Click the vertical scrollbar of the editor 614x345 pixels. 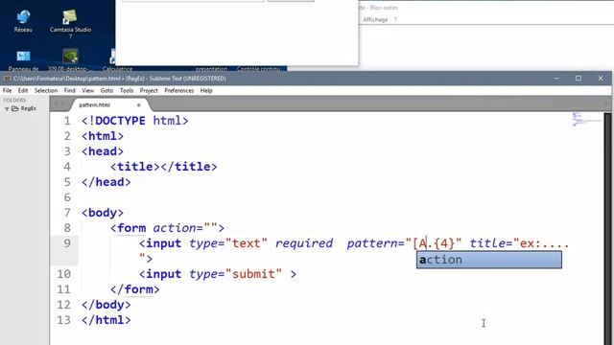click(x=607, y=228)
